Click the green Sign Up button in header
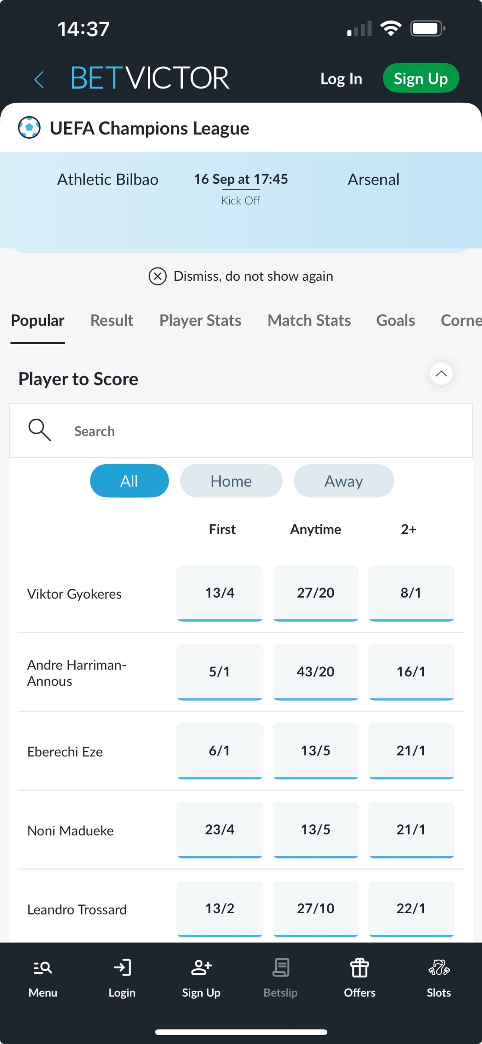 click(x=421, y=78)
